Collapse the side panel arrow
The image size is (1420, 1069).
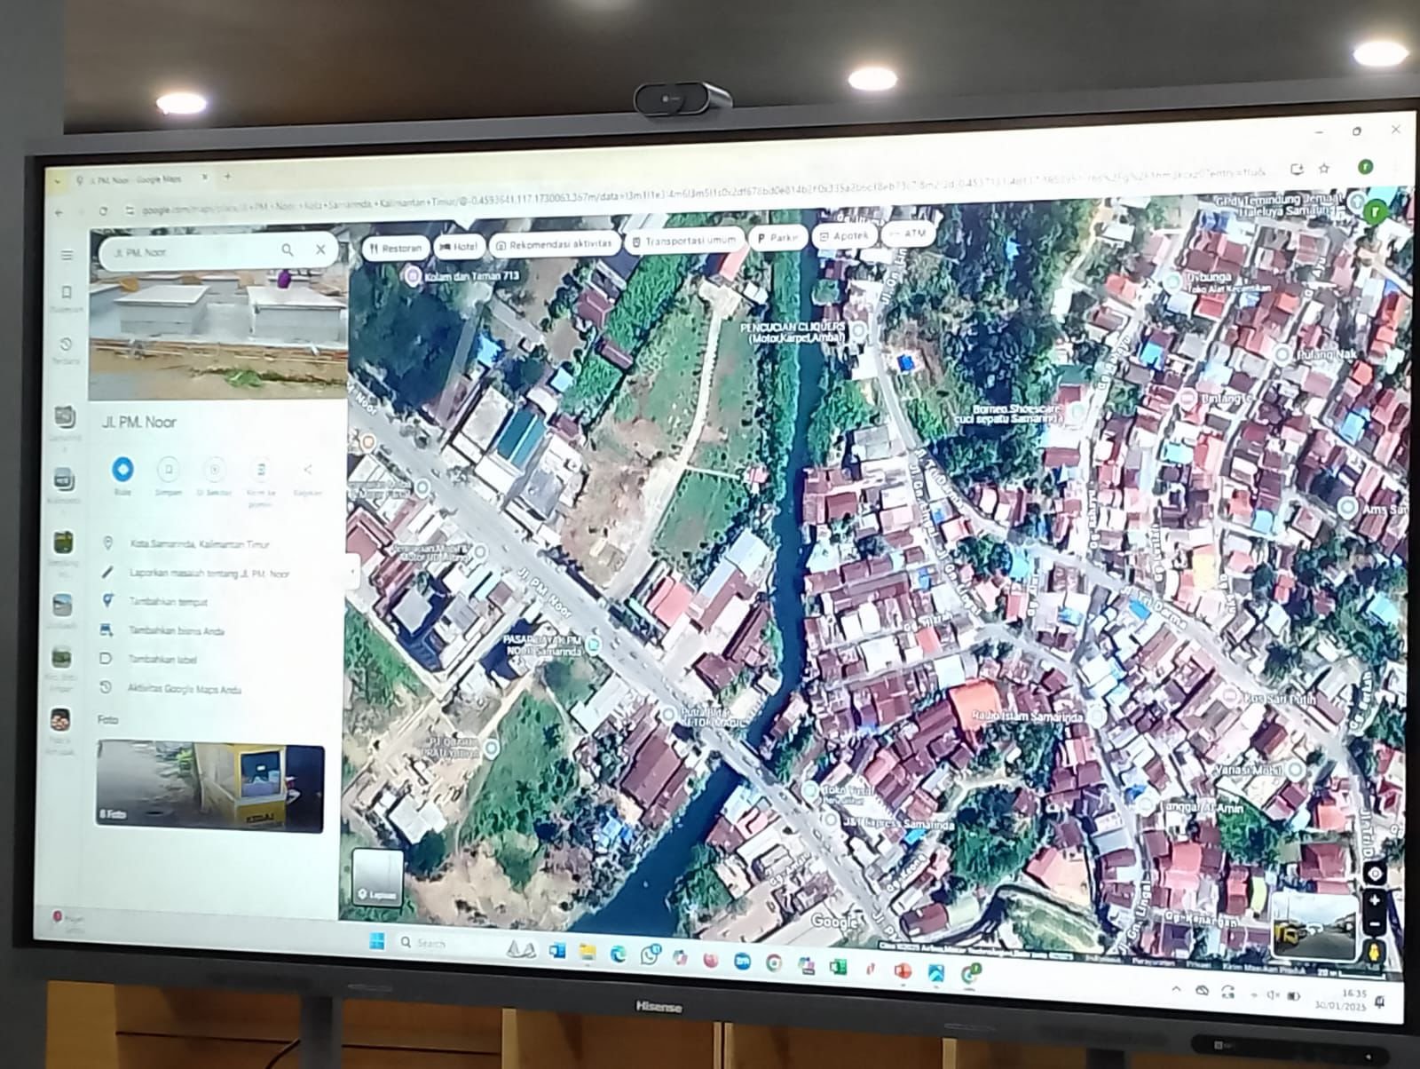[x=353, y=571]
